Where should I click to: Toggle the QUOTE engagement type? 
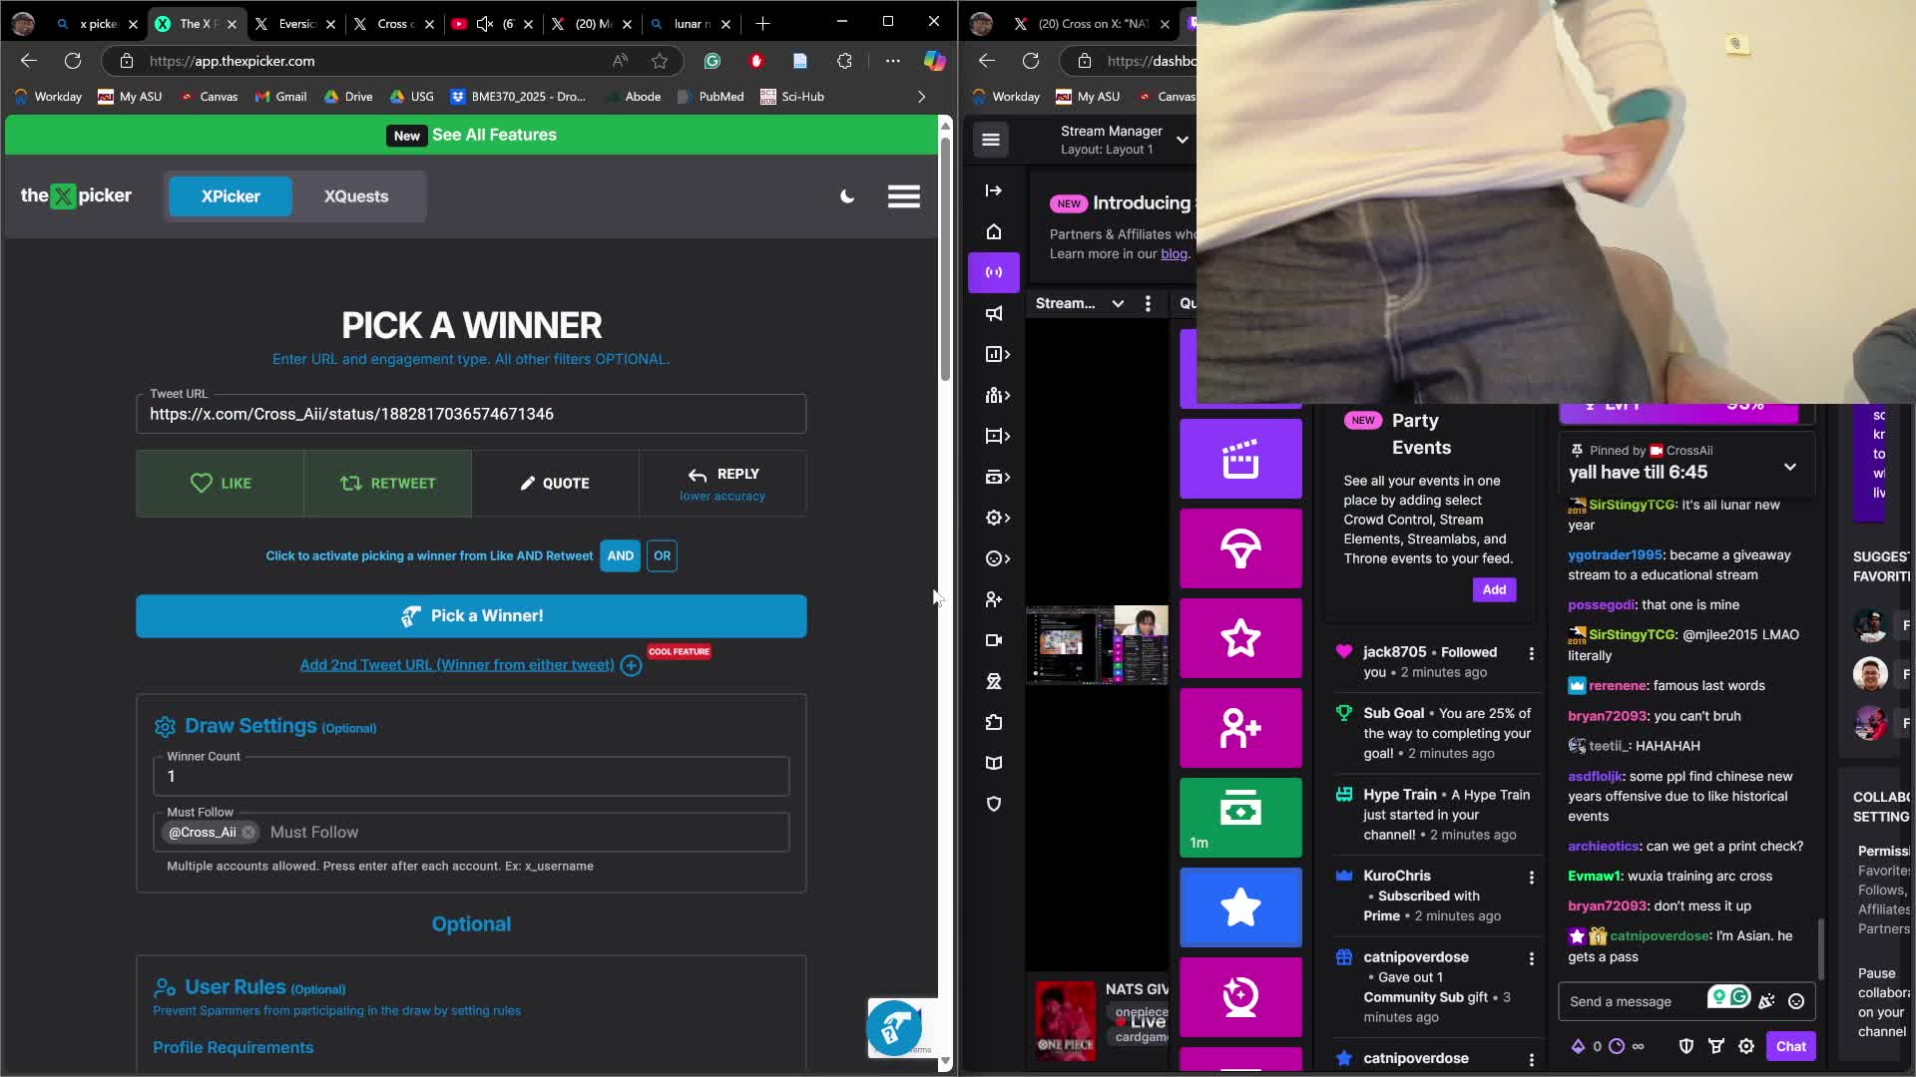555,484
